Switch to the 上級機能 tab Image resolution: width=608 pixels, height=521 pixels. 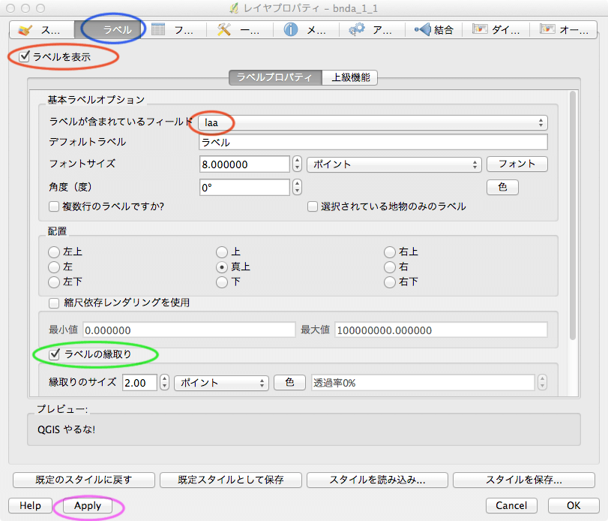tap(350, 77)
